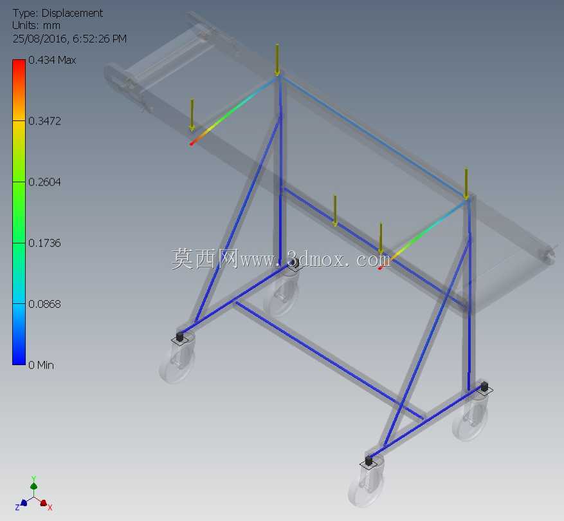Select force arrow atop the rear-right post
This screenshot has width=564, height=521.
click(466, 184)
